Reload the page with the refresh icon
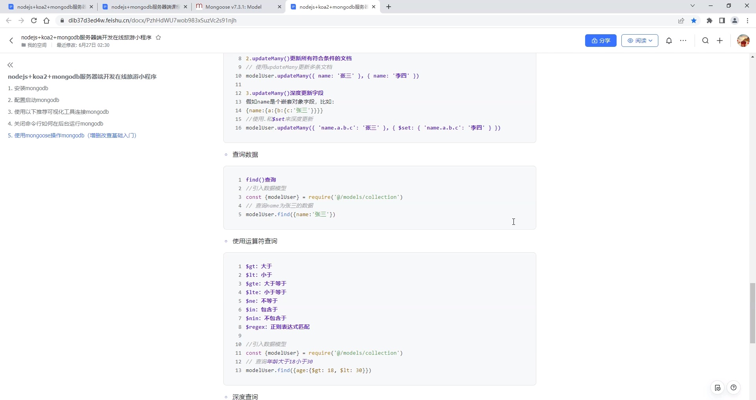The height and width of the screenshot is (400, 756). (x=34, y=20)
